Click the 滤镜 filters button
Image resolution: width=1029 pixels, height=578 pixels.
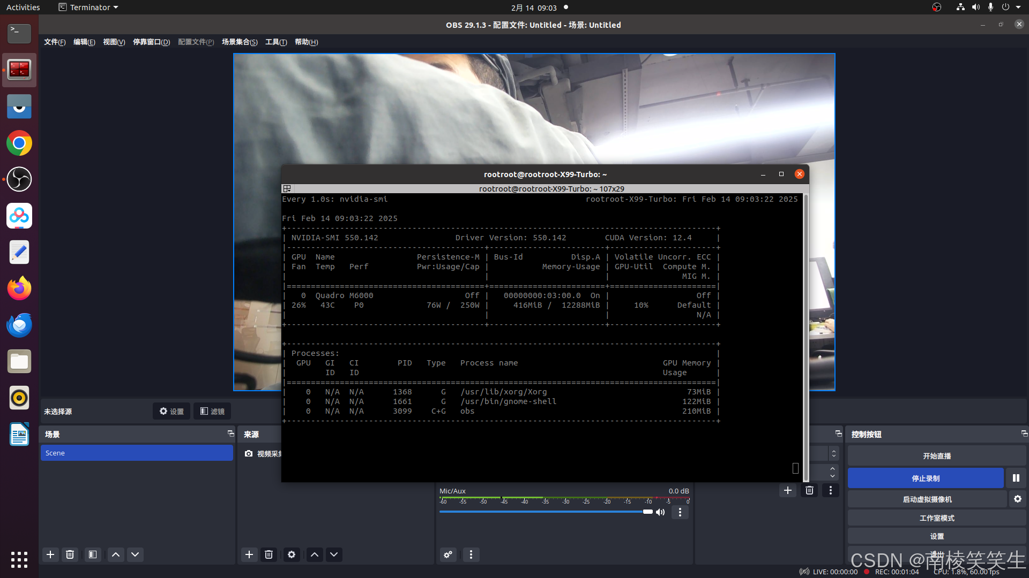tap(212, 411)
